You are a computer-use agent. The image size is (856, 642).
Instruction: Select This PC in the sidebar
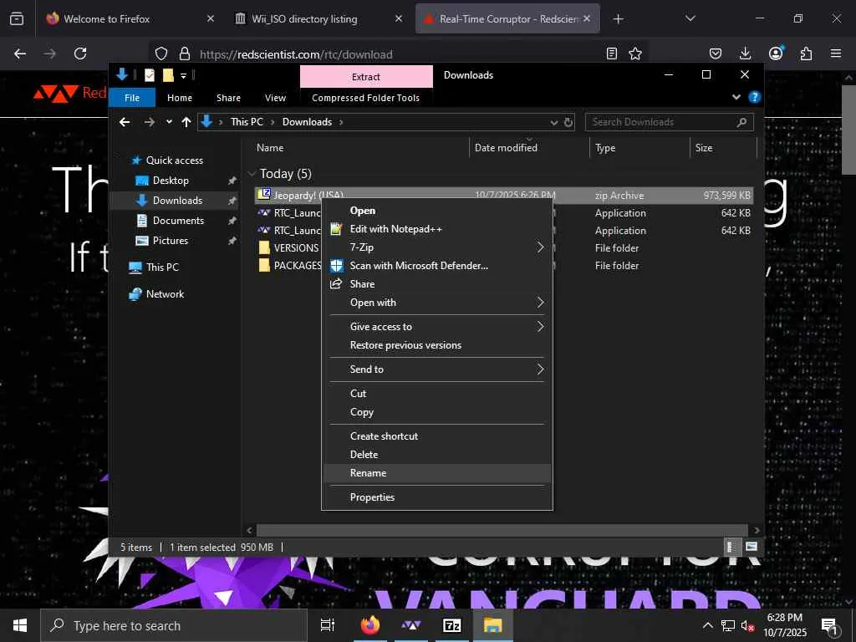point(162,267)
